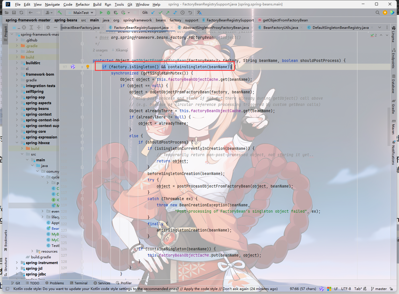399x294 pixels.
Task: Toggle the Notifications tool window
Action: pos(393,152)
